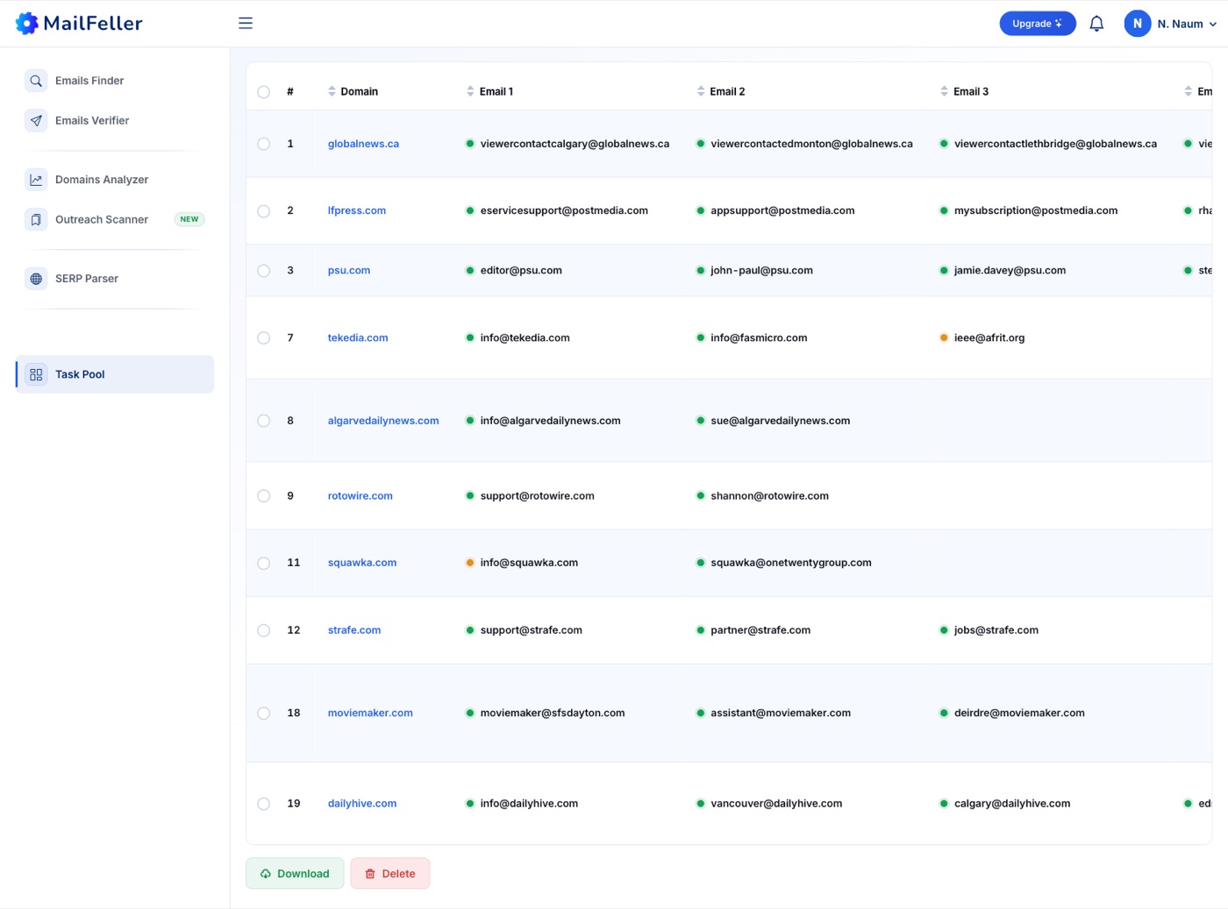
Task: Click the MailFeller brand name
Action: coord(93,24)
